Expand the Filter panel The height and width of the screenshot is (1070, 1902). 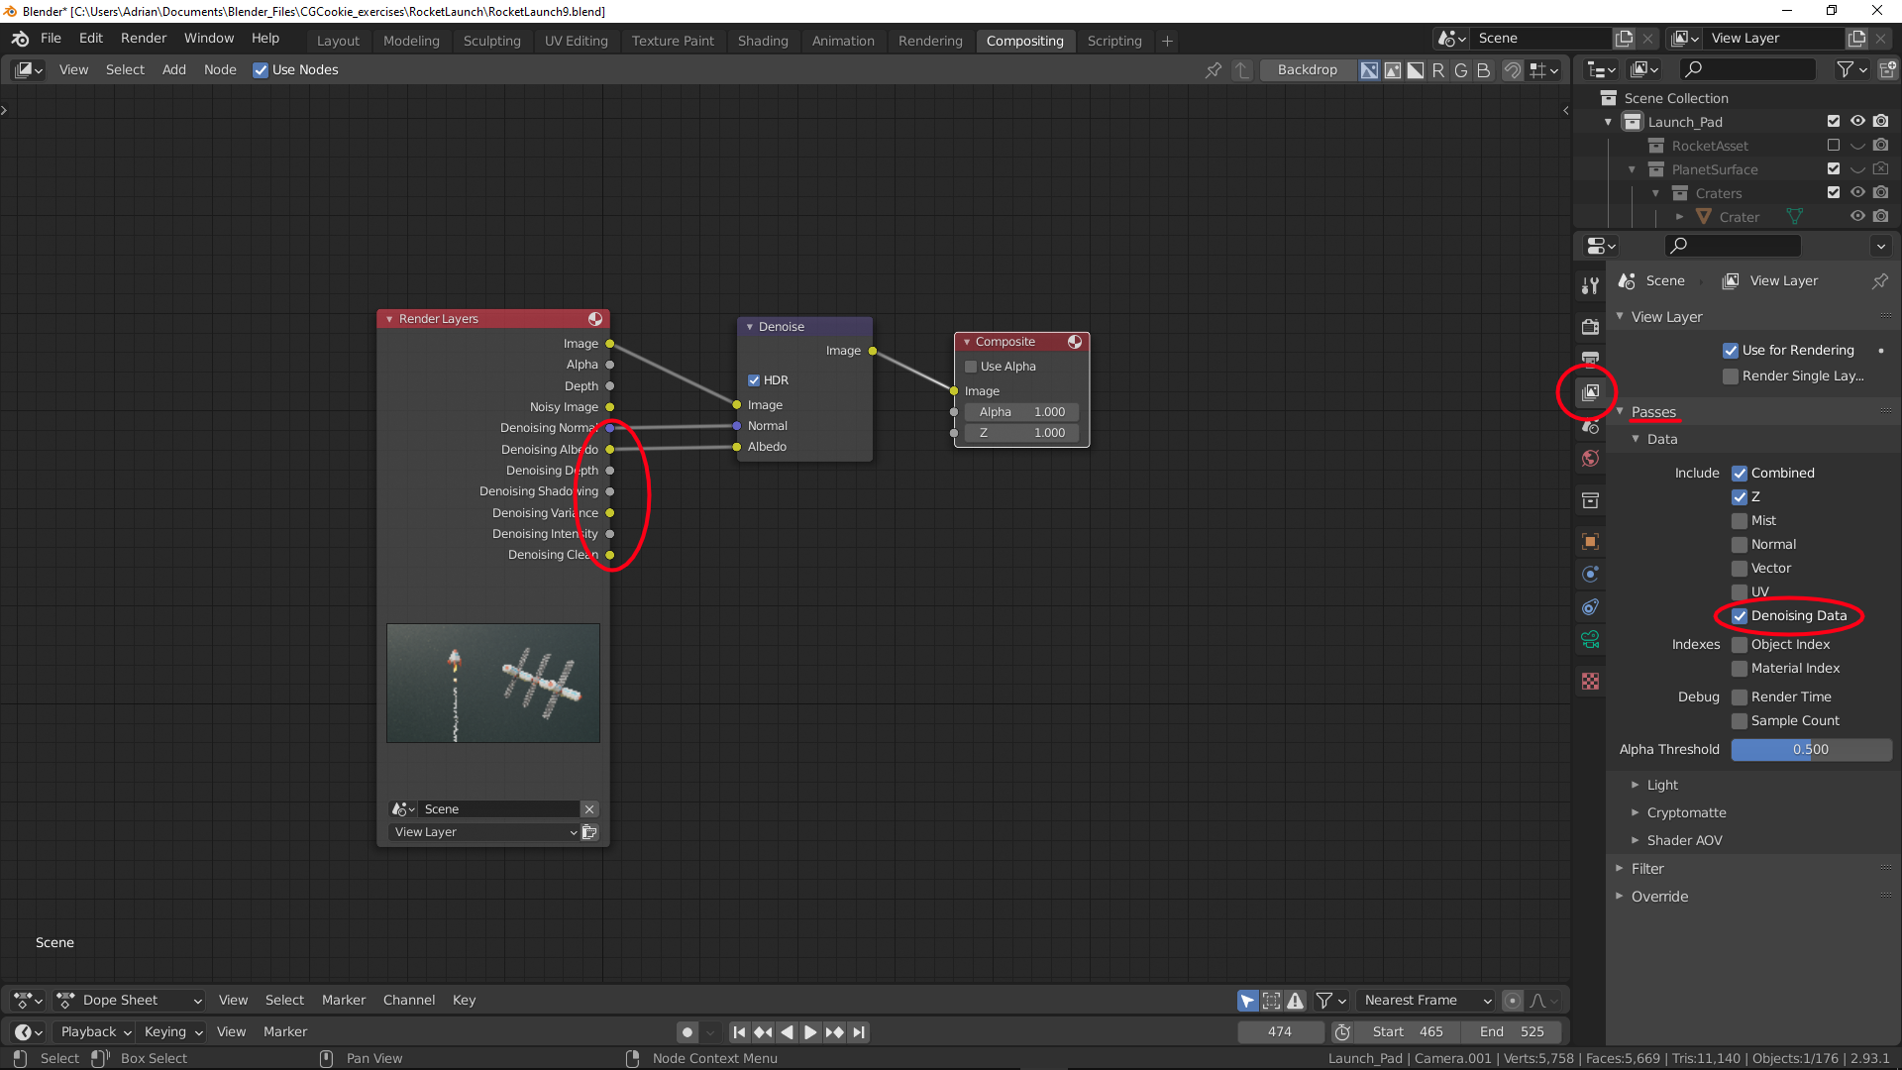point(1647,869)
